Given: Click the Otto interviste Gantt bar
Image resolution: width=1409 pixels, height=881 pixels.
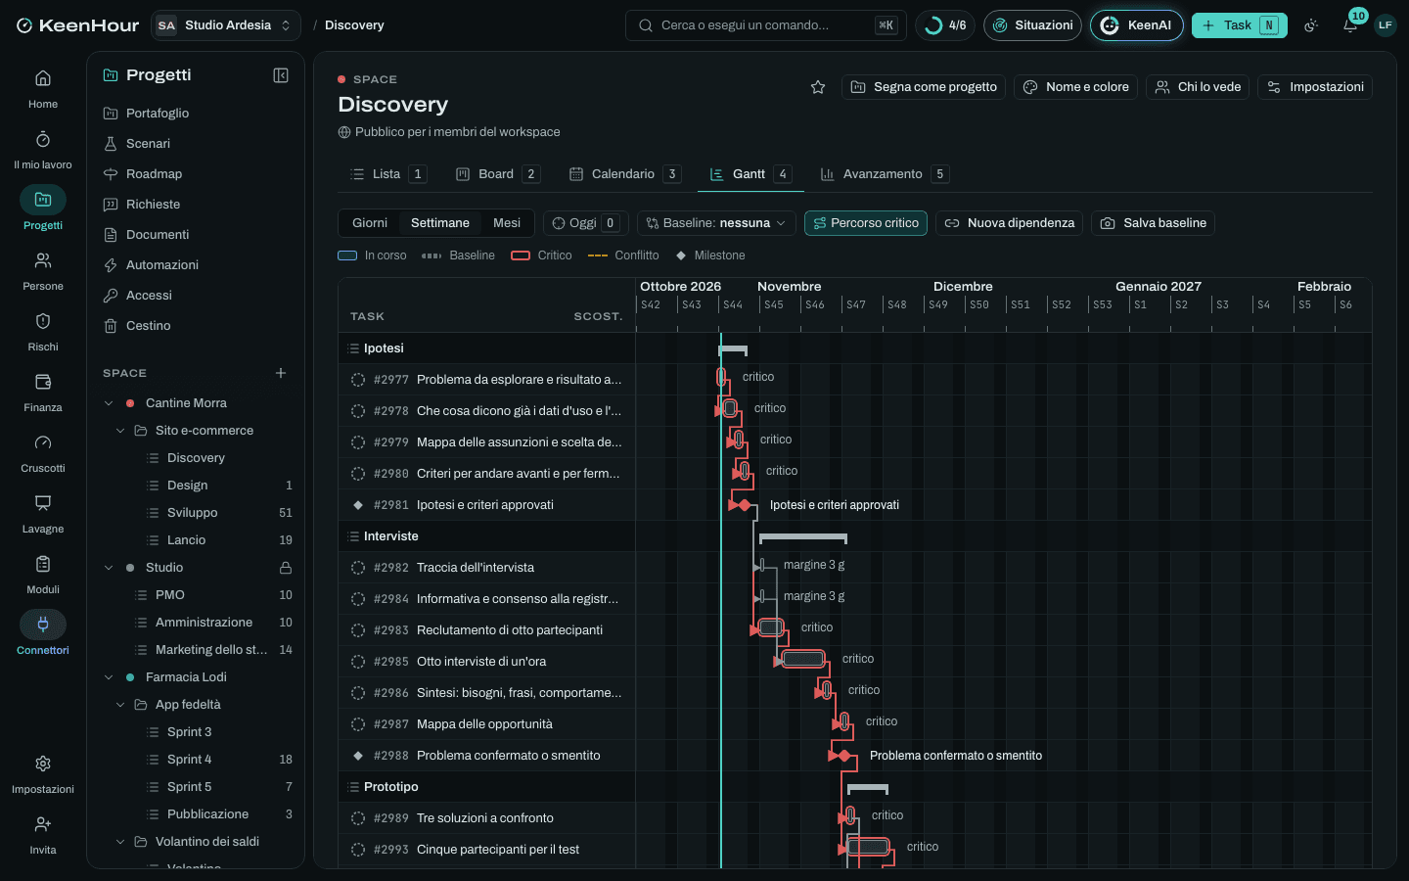Looking at the screenshot, I should tap(803, 659).
